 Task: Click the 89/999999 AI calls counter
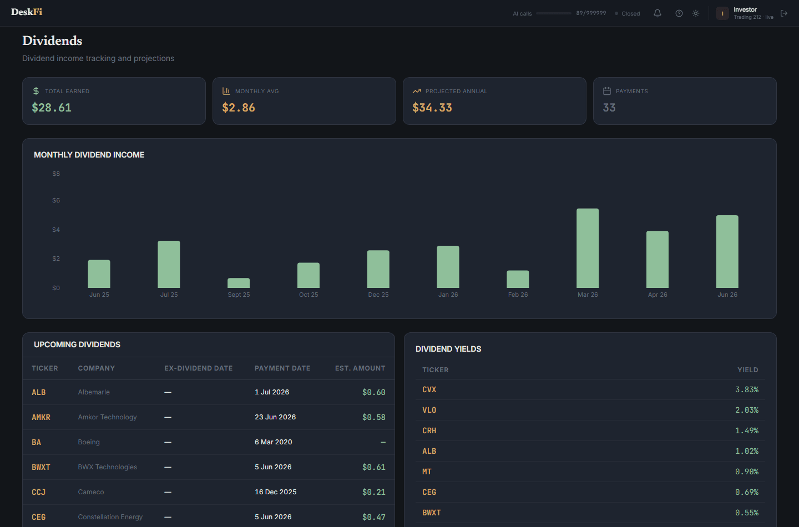tap(591, 13)
